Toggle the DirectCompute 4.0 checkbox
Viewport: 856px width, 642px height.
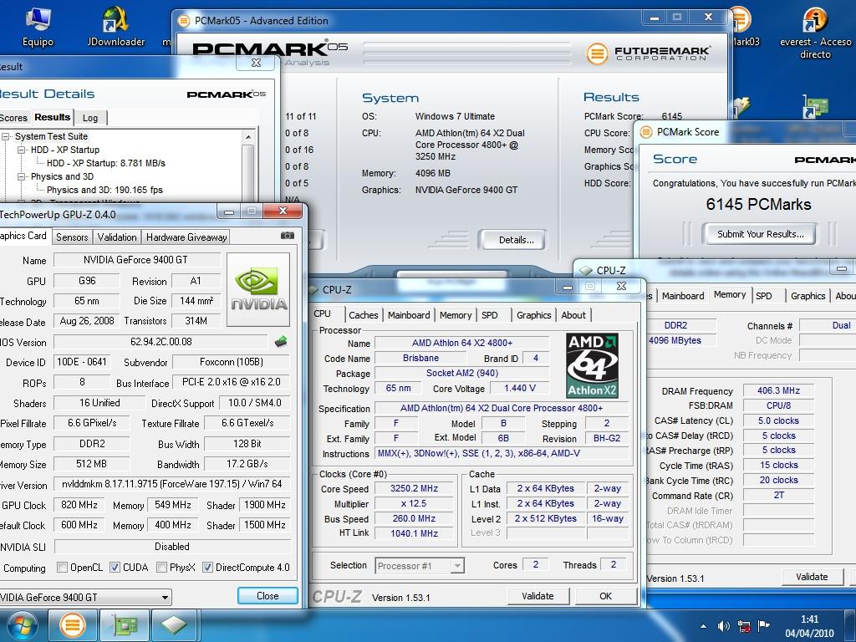(207, 568)
